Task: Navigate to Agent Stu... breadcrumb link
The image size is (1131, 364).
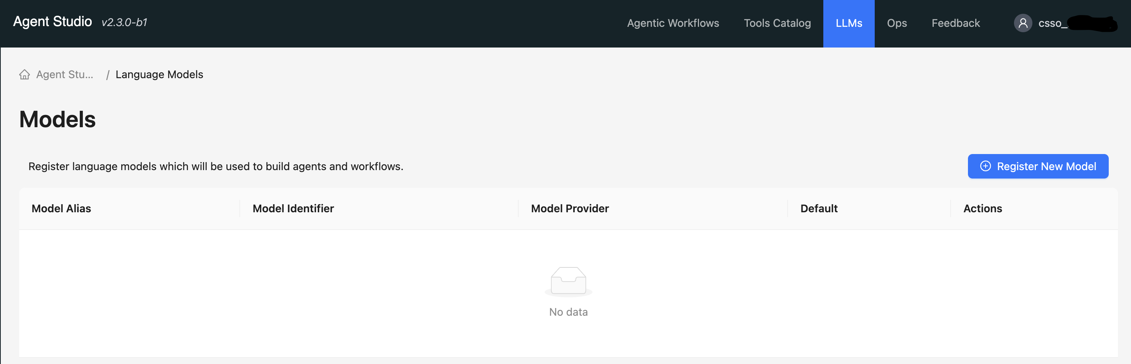Action: coord(64,75)
